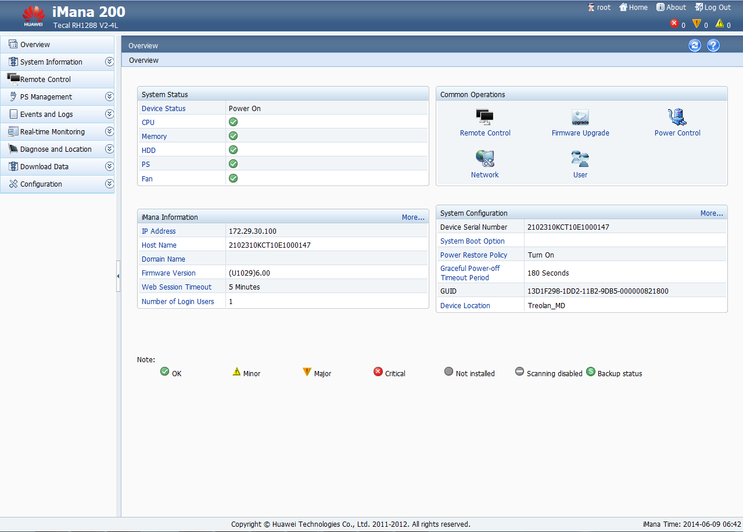Open Remote Control menu item
The height and width of the screenshot is (532, 743).
[x=58, y=79]
